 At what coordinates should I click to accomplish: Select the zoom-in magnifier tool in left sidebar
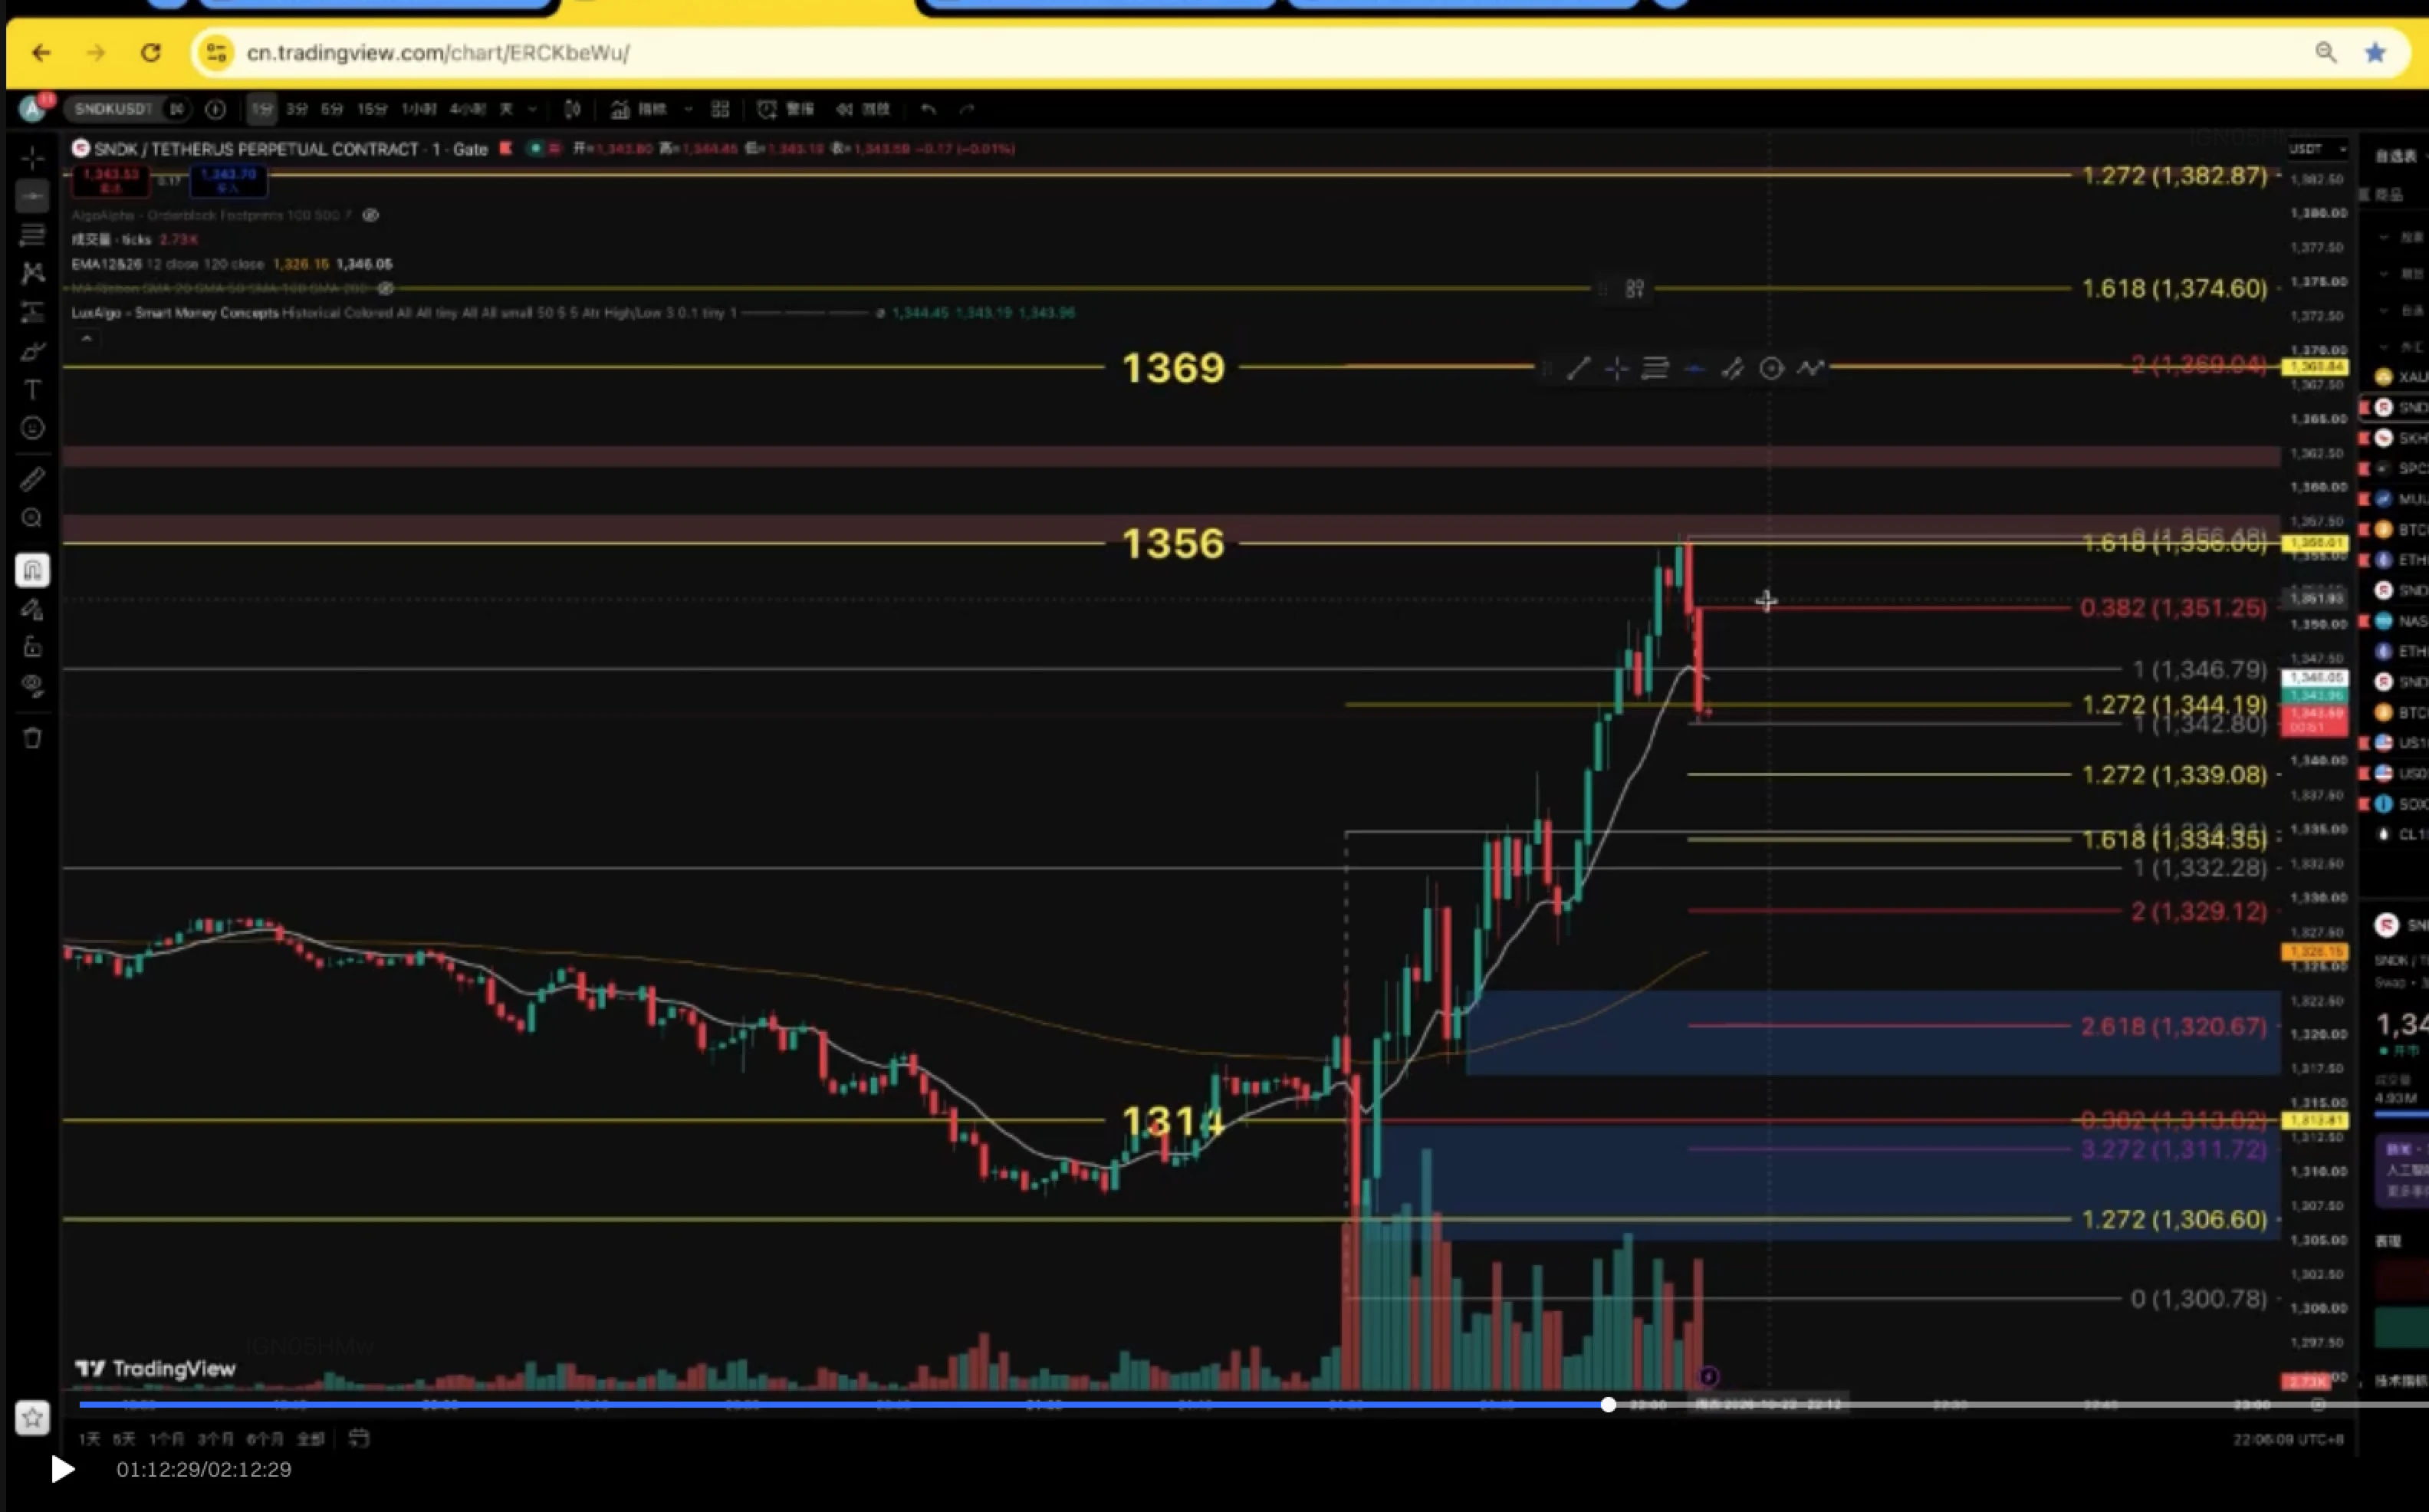pos(32,518)
